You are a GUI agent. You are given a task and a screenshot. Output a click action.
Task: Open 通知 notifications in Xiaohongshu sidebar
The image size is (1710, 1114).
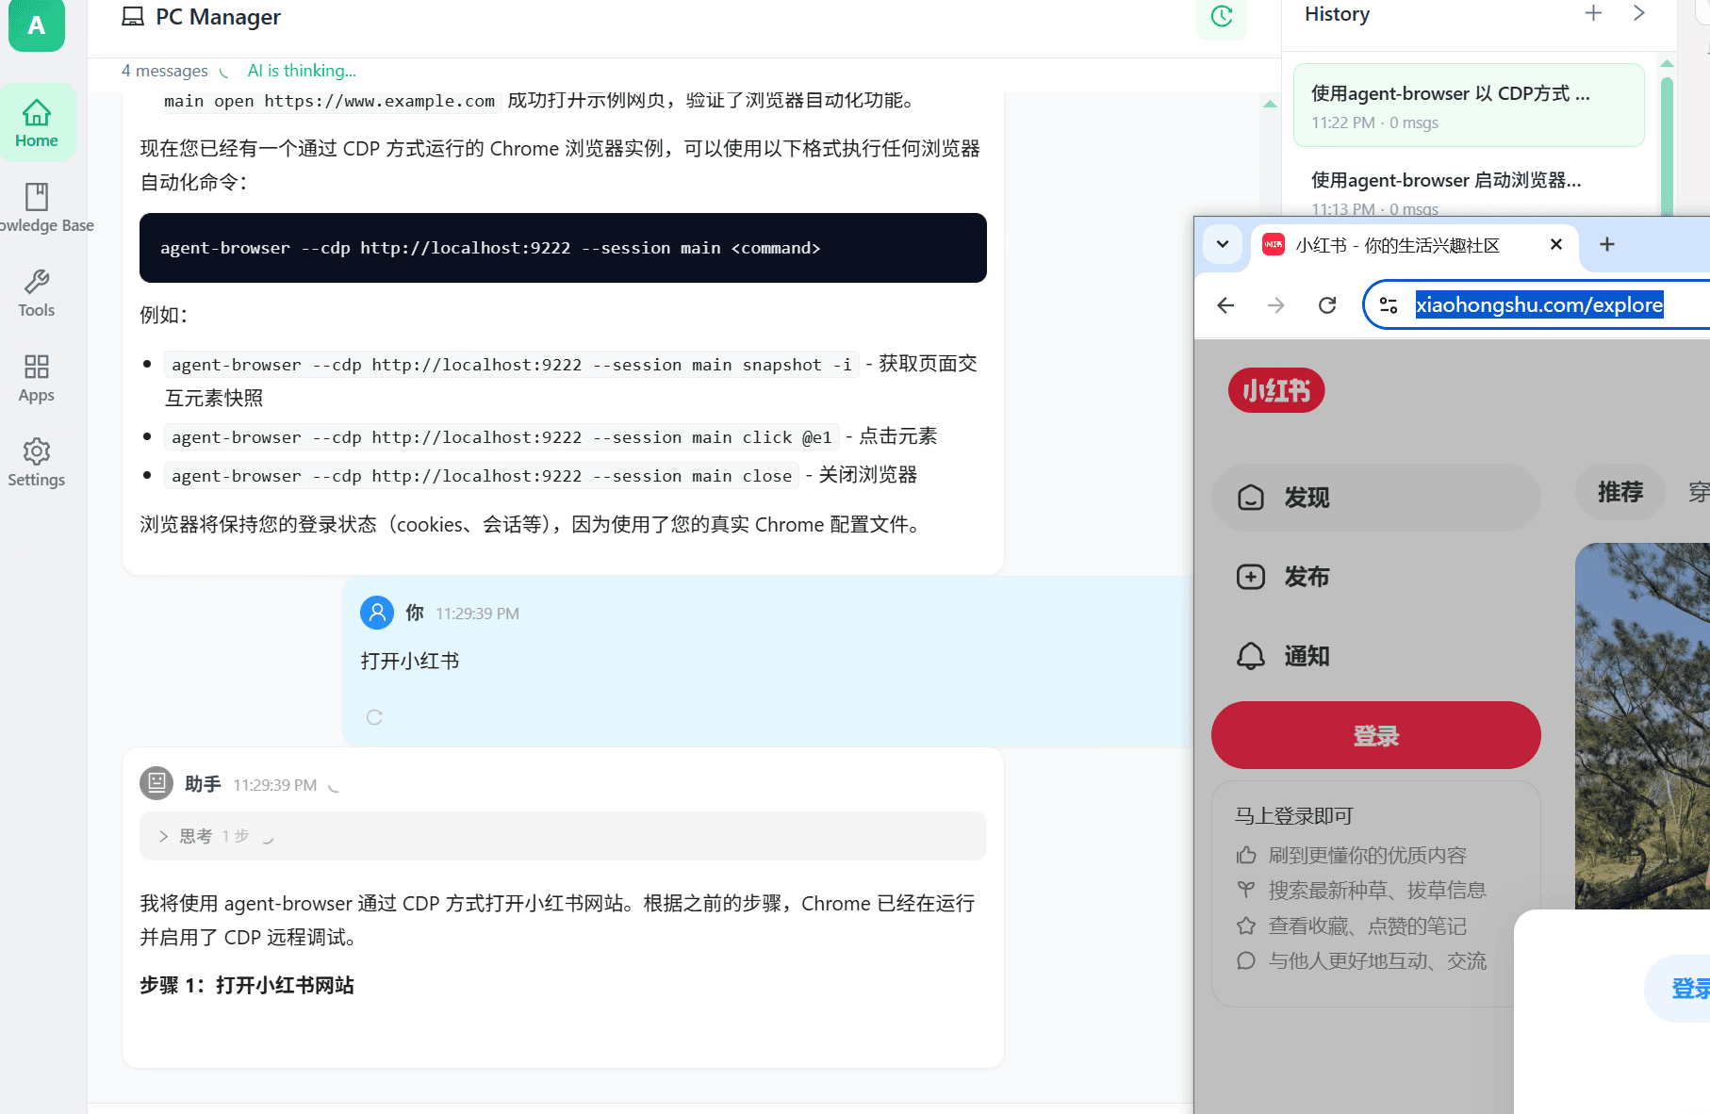(1306, 656)
